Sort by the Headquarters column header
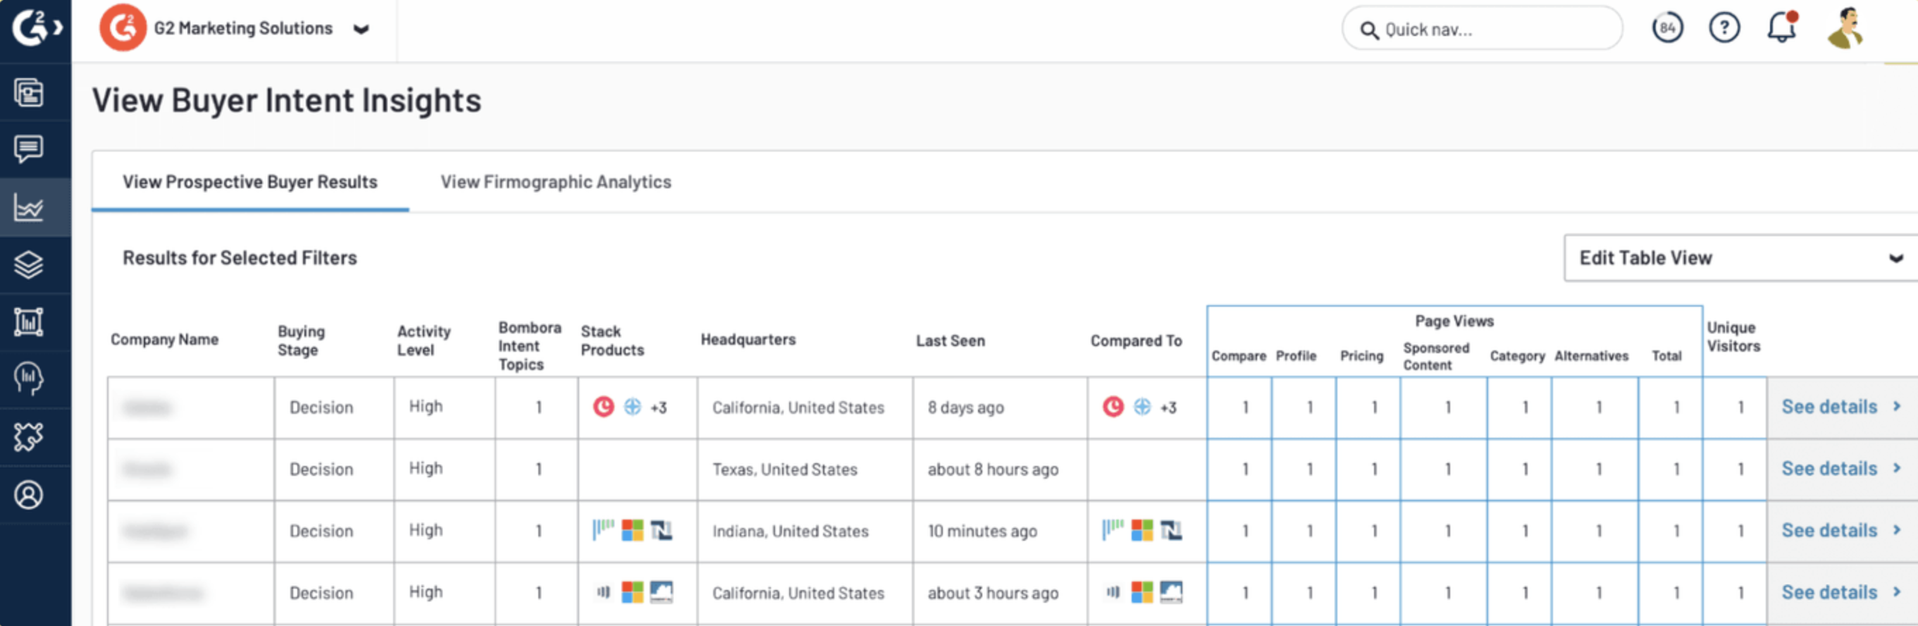This screenshot has height=626, width=1918. 748,340
